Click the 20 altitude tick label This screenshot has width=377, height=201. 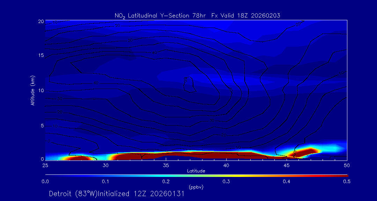coord(40,21)
